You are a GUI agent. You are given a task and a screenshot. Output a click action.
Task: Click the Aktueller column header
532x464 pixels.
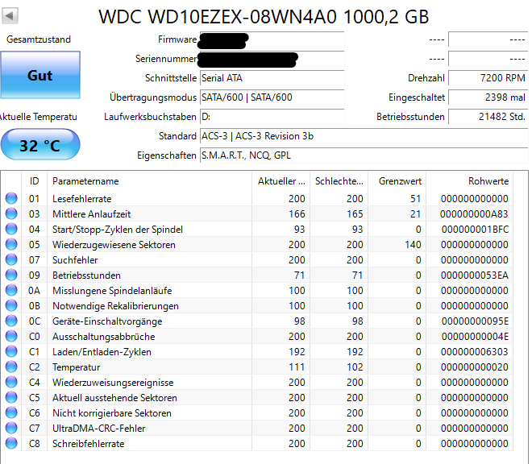coord(281,181)
